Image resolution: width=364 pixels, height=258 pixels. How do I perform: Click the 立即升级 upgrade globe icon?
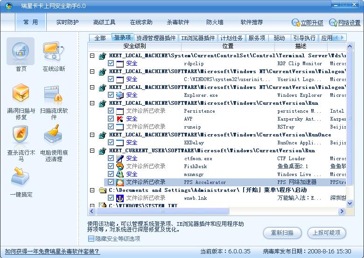tap(296, 22)
